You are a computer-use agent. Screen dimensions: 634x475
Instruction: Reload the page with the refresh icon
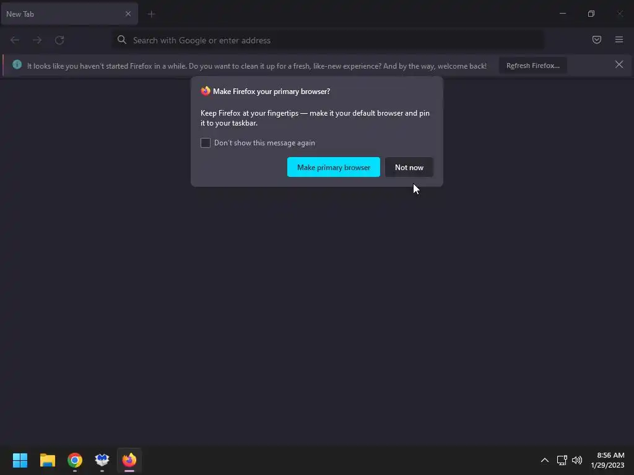tap(59, 40)
